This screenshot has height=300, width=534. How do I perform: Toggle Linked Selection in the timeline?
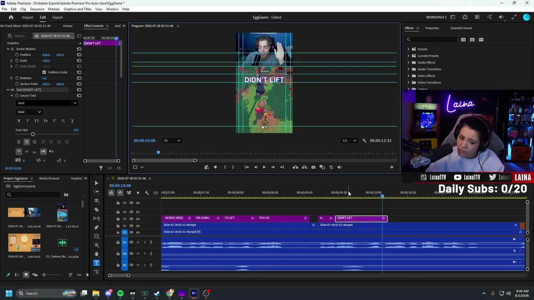click(x=129, y=192)
